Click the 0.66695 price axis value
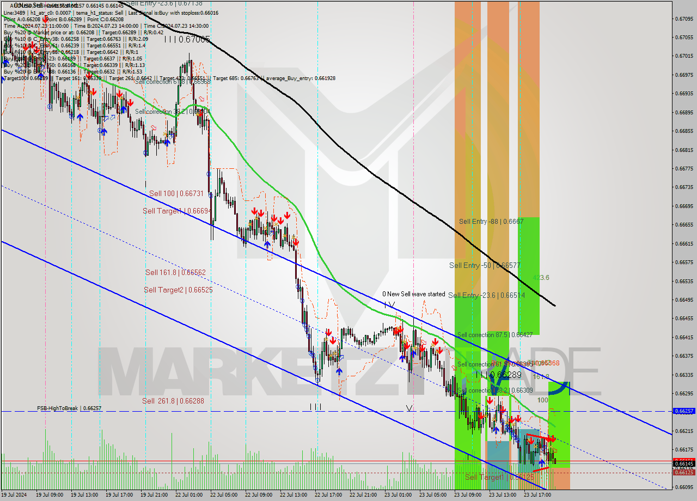 tap(684, 206)
